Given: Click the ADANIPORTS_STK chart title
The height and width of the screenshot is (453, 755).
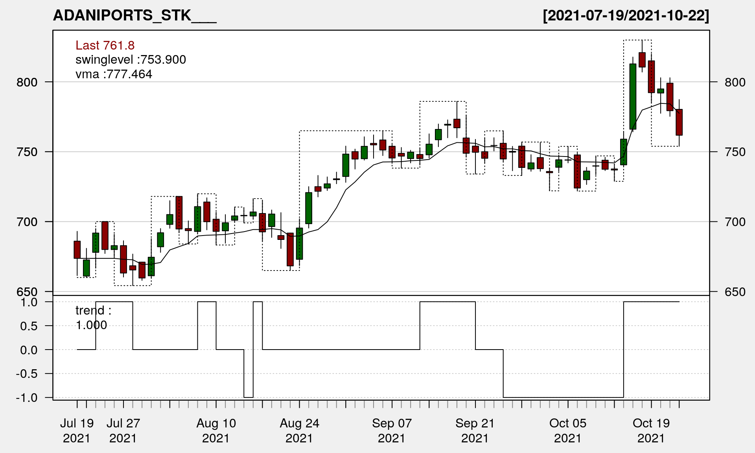Looking at the screenshot, I should click(134, 16).
